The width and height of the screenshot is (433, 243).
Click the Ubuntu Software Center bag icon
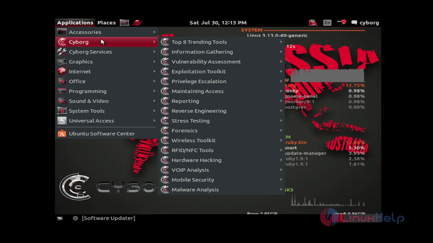(62, 133)
